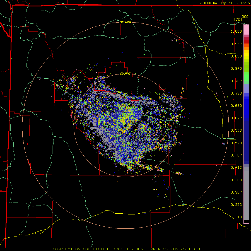Click the 0.360 legend value
Image resolution: width=251 pixels, height=251 pixels.
236,180
